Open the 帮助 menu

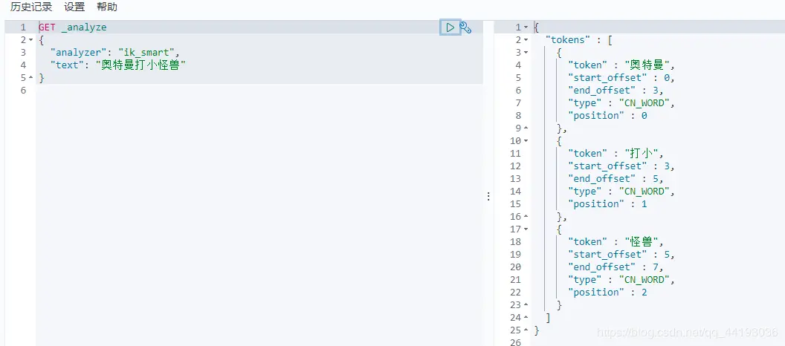pos(107,7)
